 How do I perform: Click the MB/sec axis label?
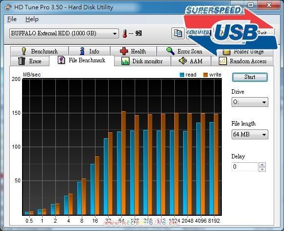click(x=32, y=75)
